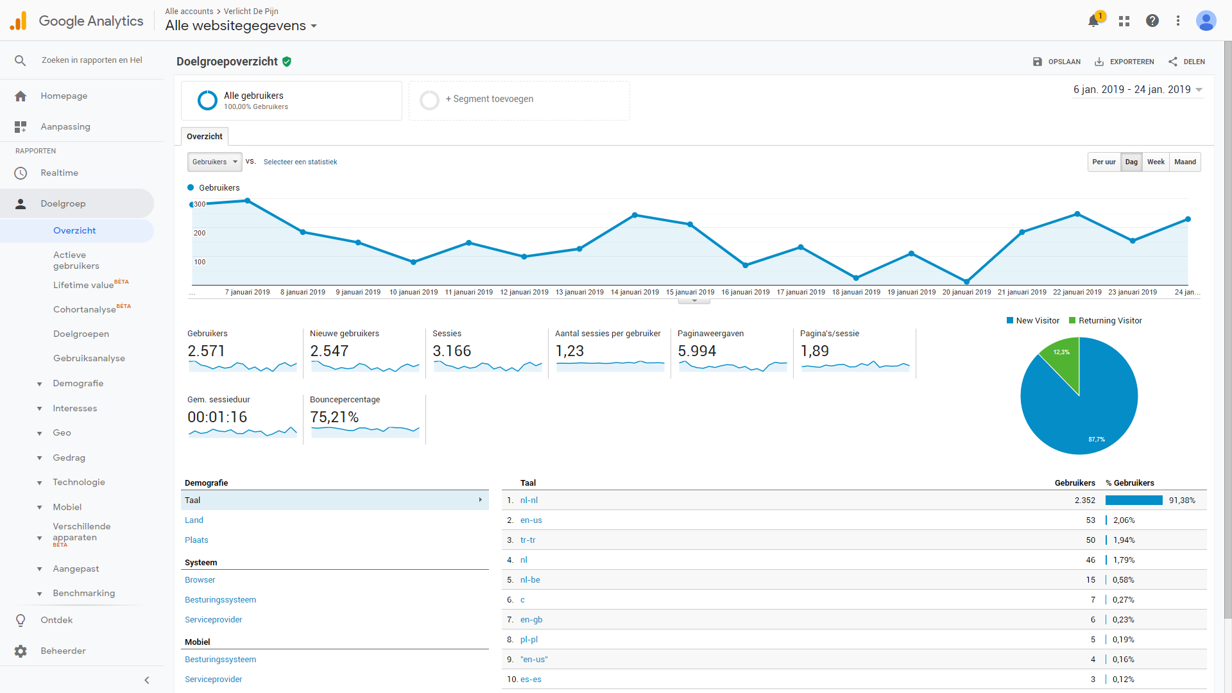Open Serviceprovider under Systeem
Screen dimensions: 1232x693
pyautogui.click(x=214, y=620)
